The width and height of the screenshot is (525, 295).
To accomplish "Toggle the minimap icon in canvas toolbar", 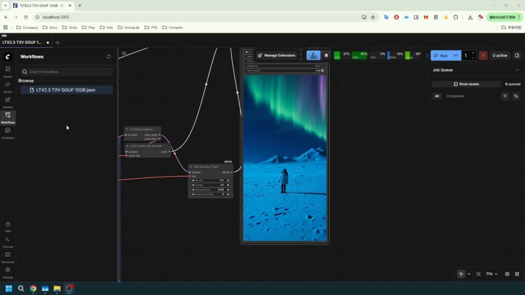I will tap(507, 274).
